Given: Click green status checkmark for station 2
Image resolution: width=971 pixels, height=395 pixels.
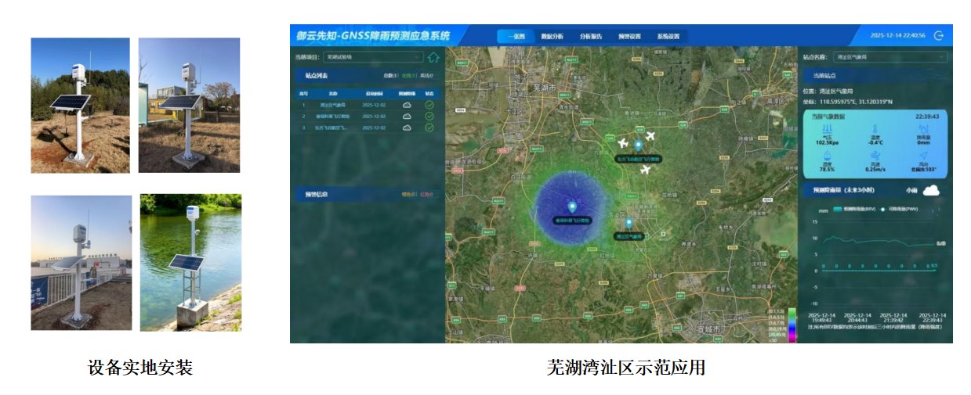Looking at the screenshot, I should tap(429, 116).
